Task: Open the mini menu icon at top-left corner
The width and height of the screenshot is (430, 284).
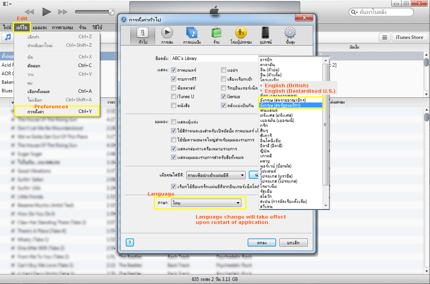Action: pos(7,4)
